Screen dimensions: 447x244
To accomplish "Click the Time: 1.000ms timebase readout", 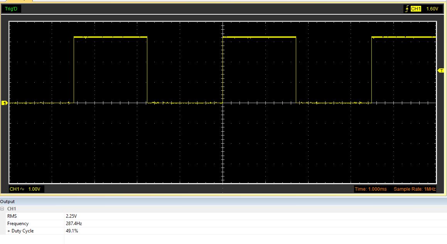I will pos(371,189).
